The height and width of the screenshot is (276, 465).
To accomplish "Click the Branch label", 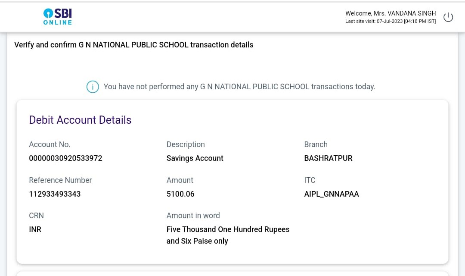I will [316, 144].
